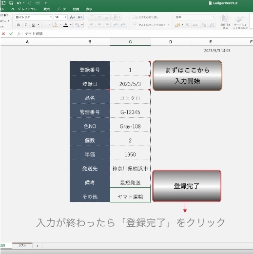Click the Undo arrow icon
253x254 pixels.
coord(19,3)
